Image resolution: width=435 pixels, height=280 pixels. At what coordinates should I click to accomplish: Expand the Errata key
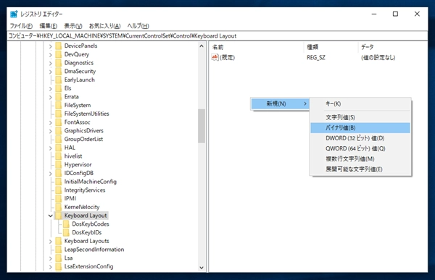[x=51, y=97]
